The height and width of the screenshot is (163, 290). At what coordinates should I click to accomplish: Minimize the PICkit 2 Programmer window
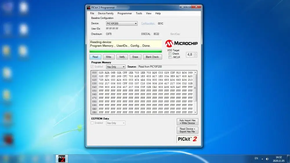[x=182, y=7]
